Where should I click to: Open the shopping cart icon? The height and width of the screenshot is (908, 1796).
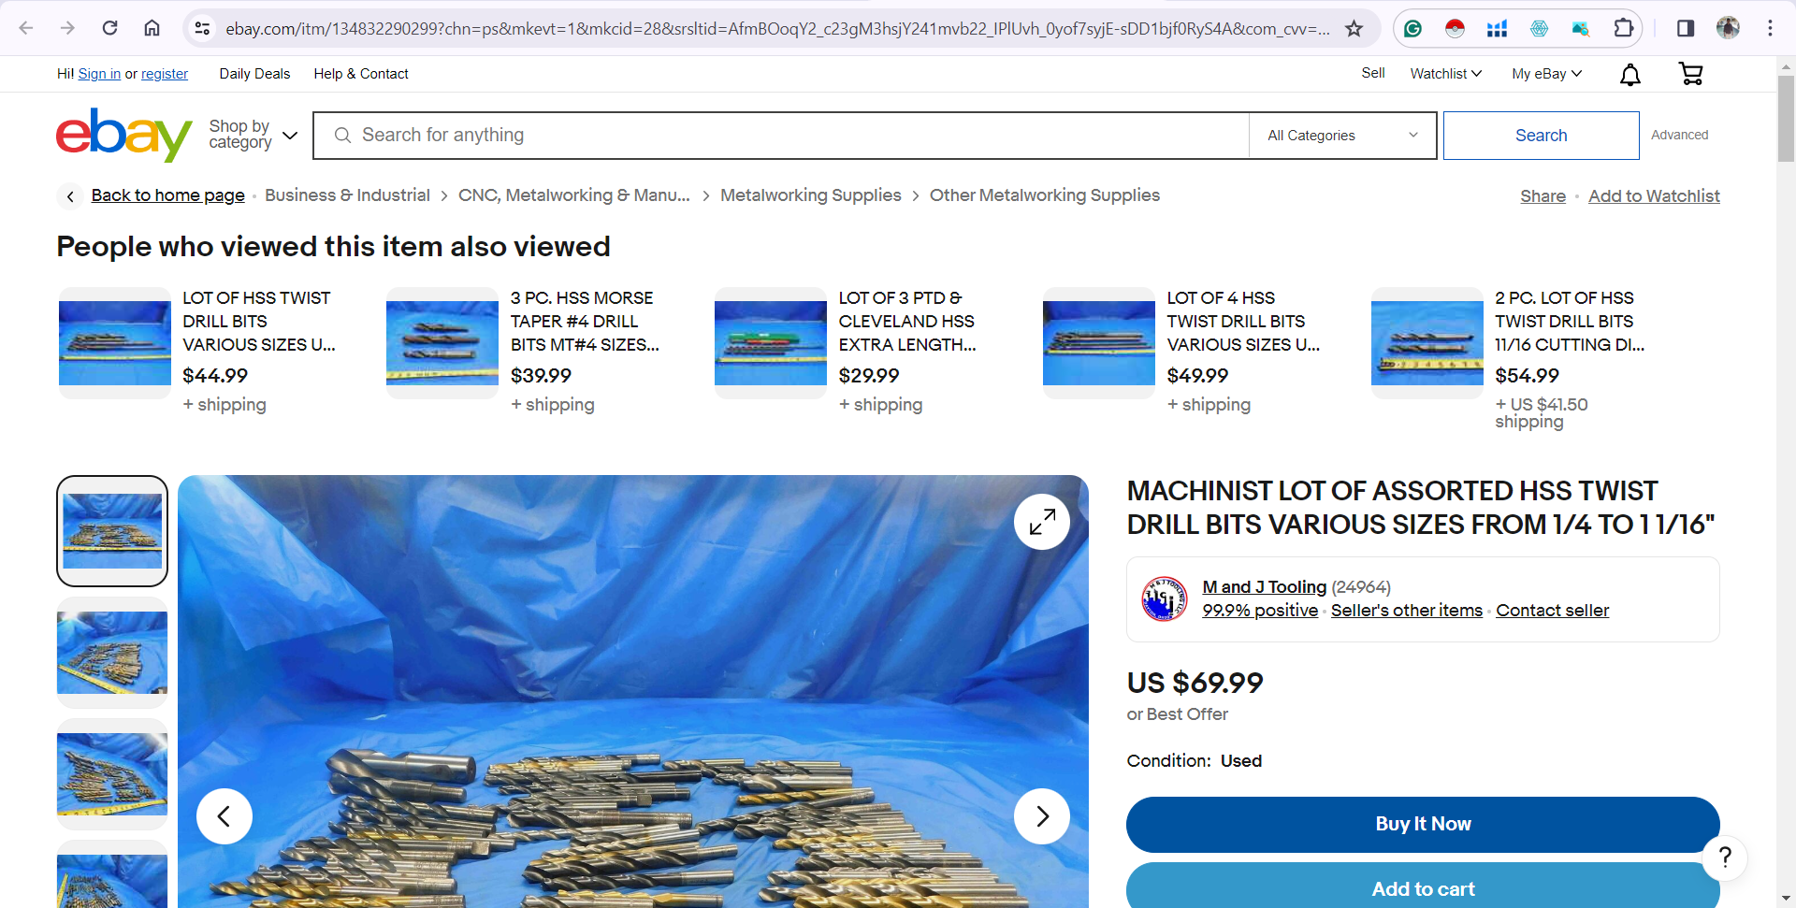[1691, 74]
